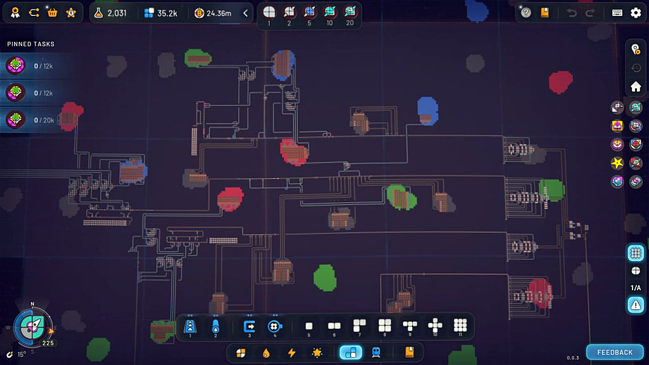Select the pinned task showing 0 / 20k
The width and height of the screenshot is (649, 365).
tap(31, 120)
